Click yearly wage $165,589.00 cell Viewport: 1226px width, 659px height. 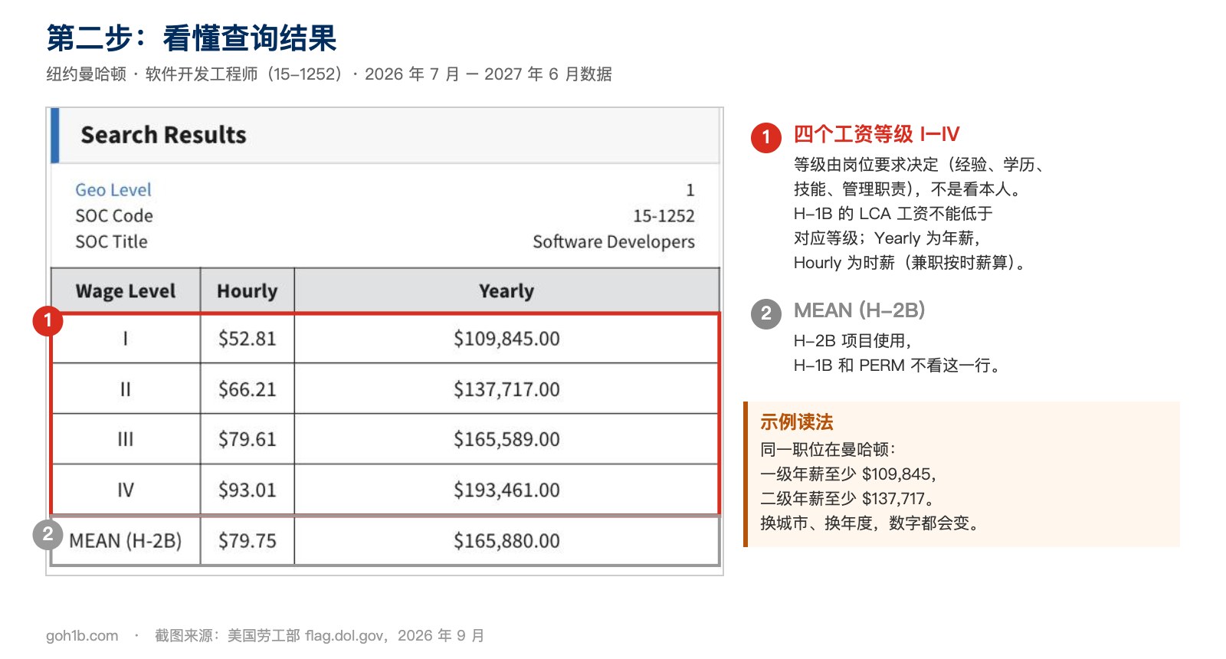tap(506, 439)
